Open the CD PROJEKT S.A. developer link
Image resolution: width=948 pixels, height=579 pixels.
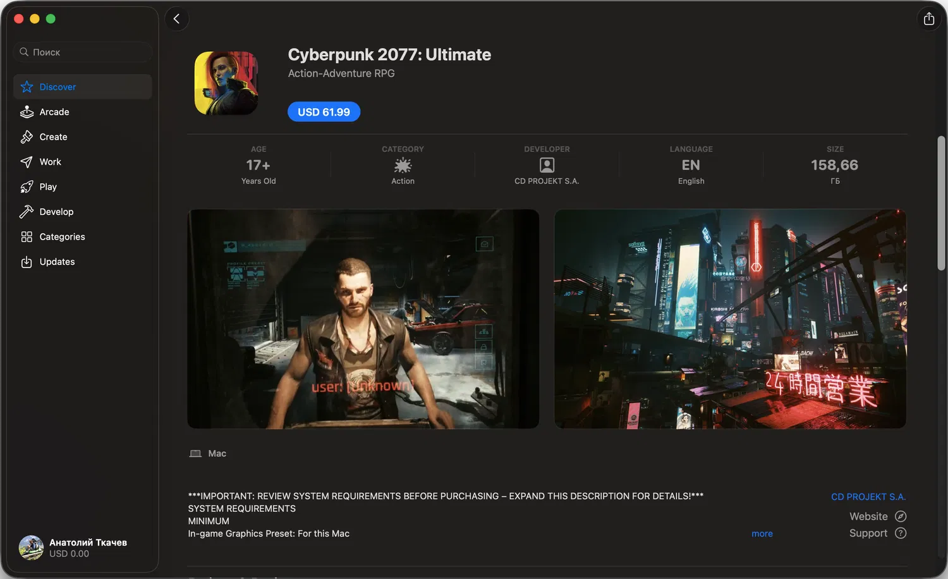click(x=868, y=497)
